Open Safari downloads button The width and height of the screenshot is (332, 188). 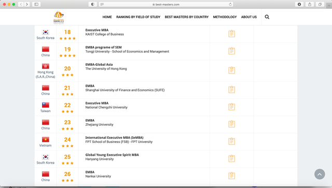[299, 4]
